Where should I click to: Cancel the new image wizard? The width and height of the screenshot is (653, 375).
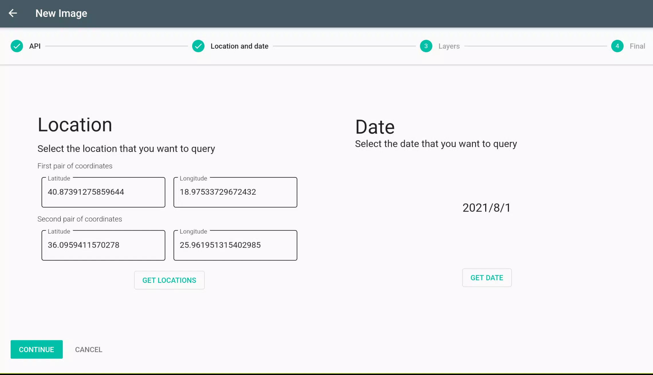88,350
